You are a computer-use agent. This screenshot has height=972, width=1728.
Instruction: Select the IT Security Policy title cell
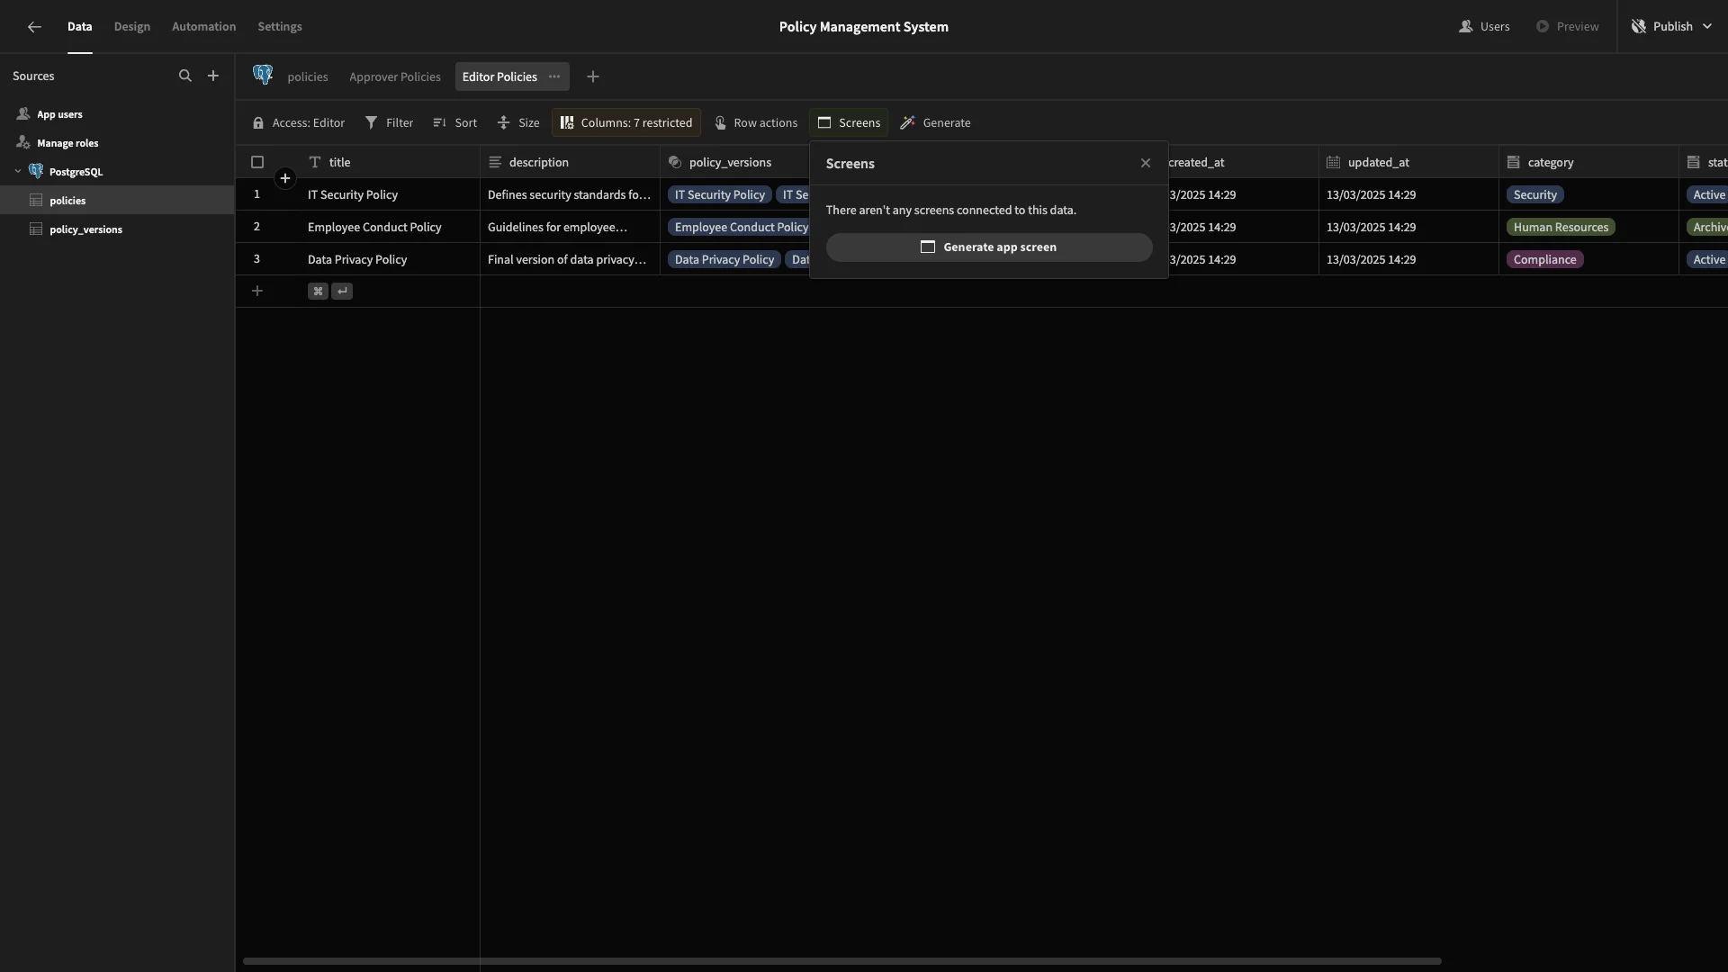pyautogui.click(x=390, y=194)
